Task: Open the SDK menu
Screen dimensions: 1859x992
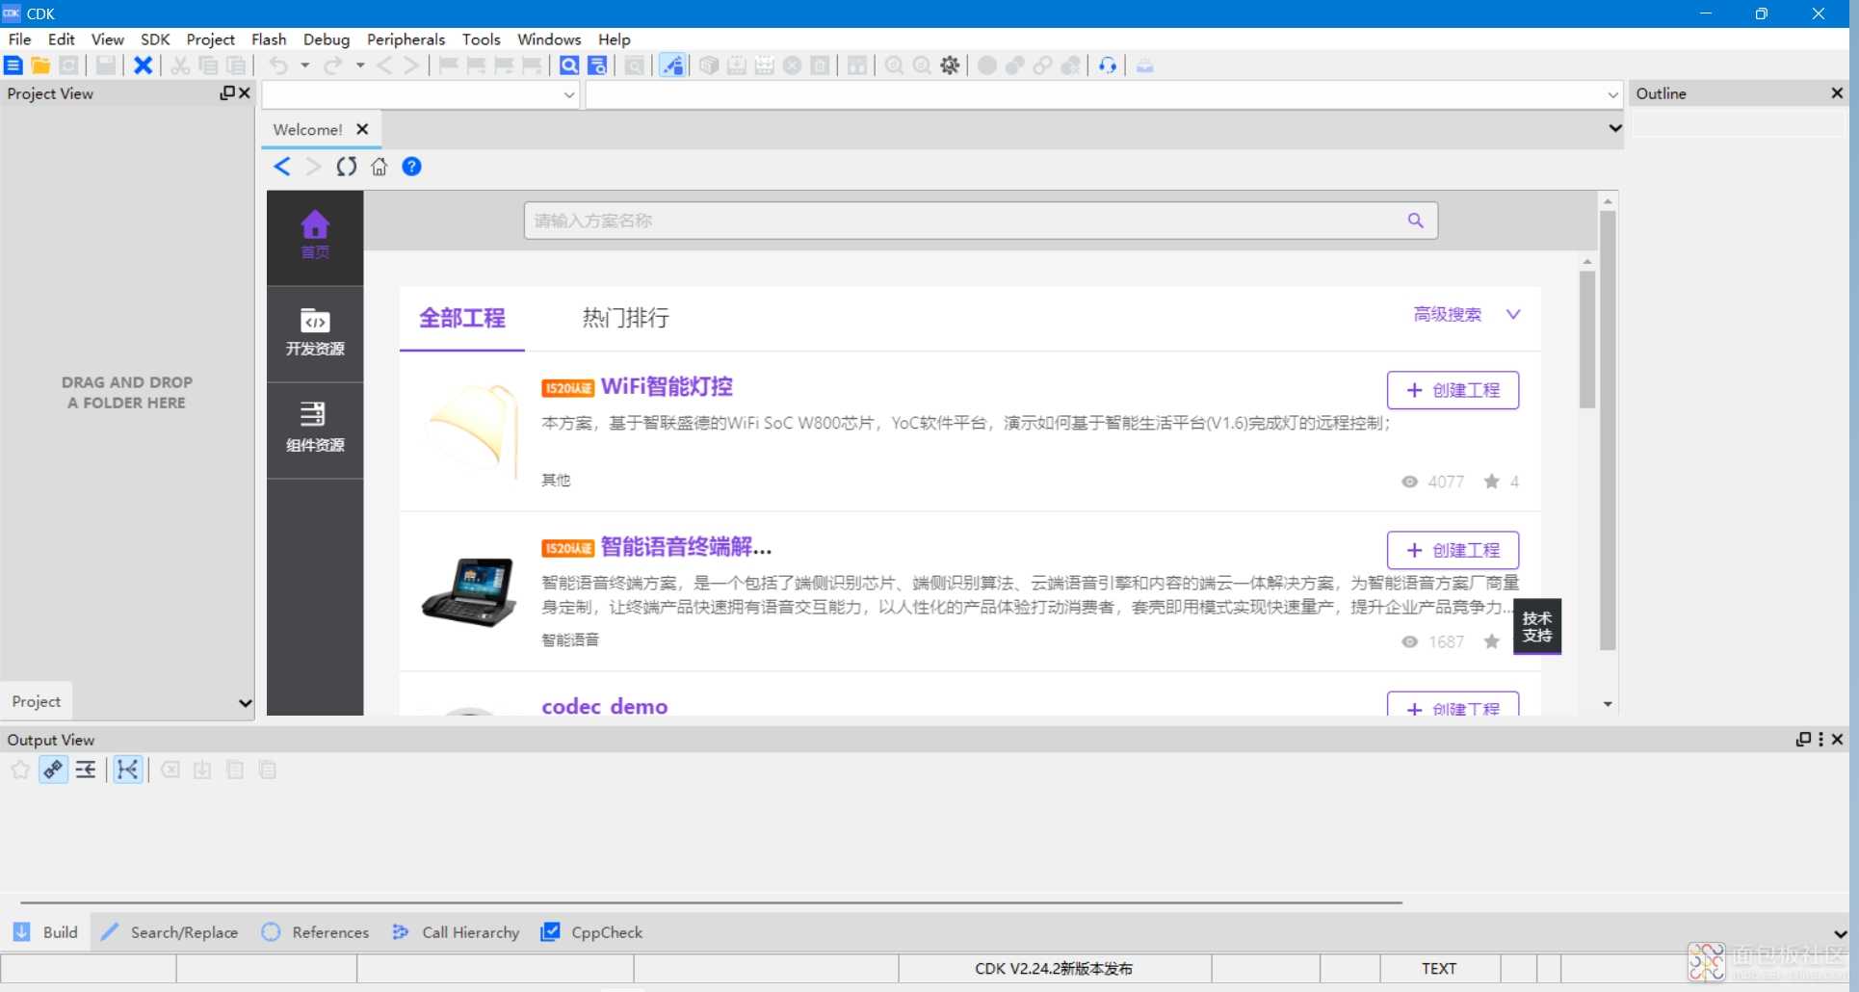Action: 155,39
